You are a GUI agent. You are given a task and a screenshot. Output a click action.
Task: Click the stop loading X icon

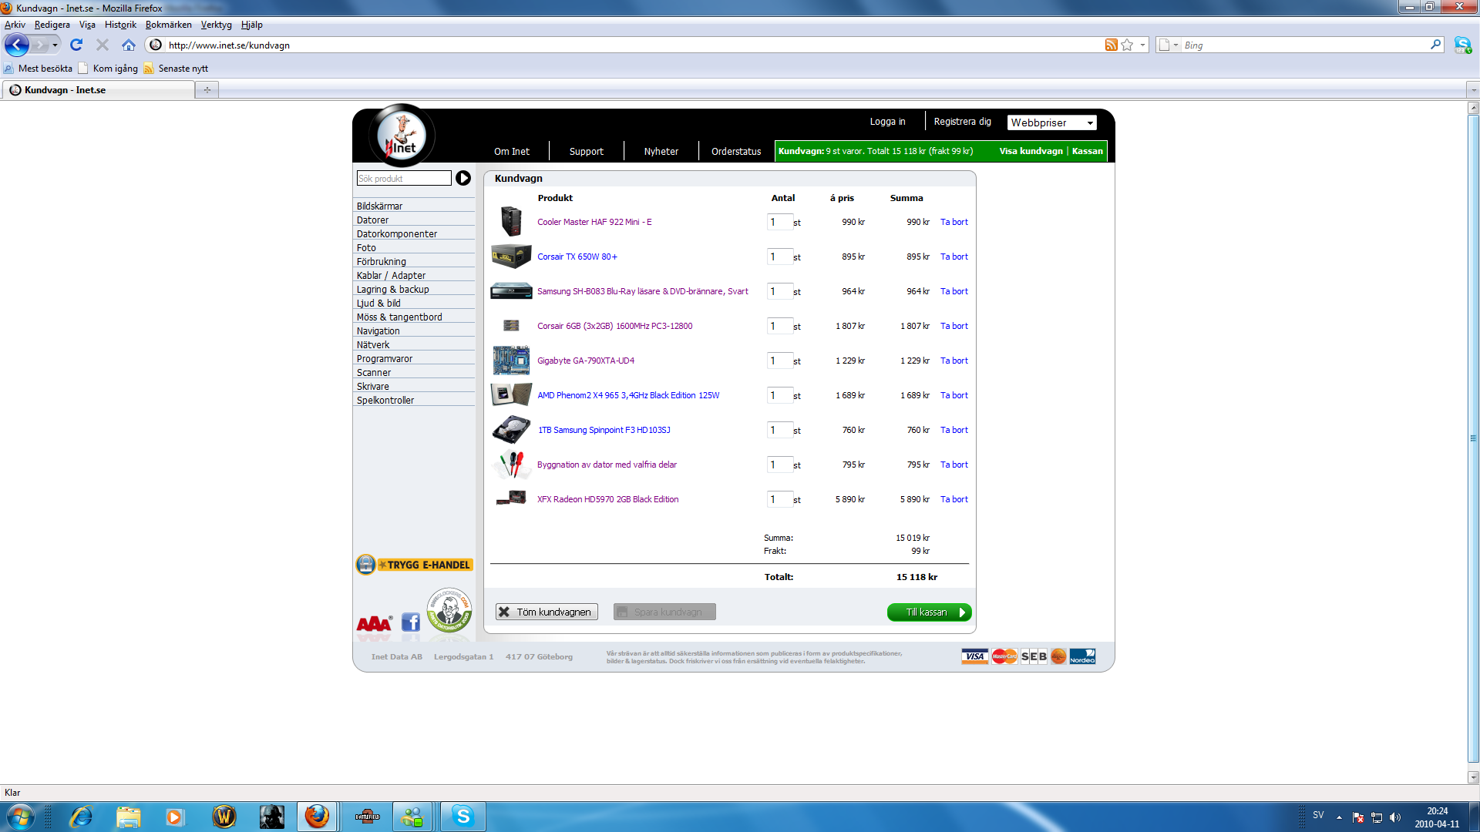pos(103,45)
